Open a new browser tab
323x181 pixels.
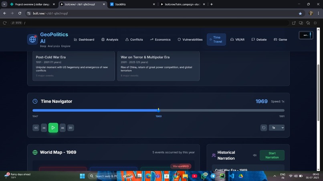[x=211, y=4]
